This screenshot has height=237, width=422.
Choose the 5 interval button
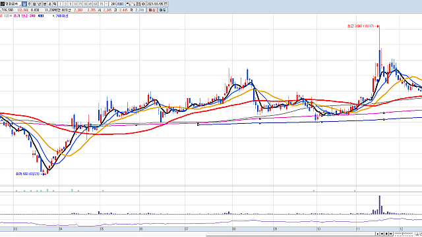tap(71, 4)
